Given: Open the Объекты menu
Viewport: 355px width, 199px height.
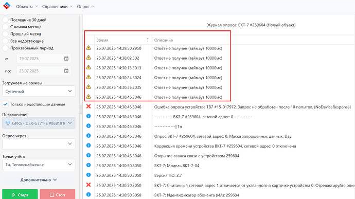Looking at the screenshot, I should point(27,7).
